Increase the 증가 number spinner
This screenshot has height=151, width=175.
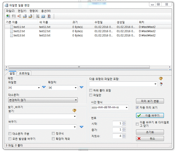pos(124,129)
